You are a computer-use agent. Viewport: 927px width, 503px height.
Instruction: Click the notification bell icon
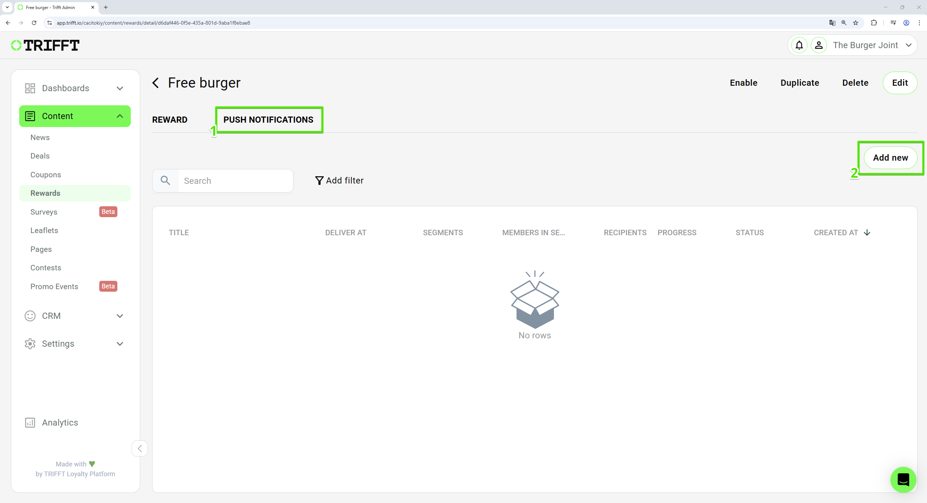pos(799,45)
